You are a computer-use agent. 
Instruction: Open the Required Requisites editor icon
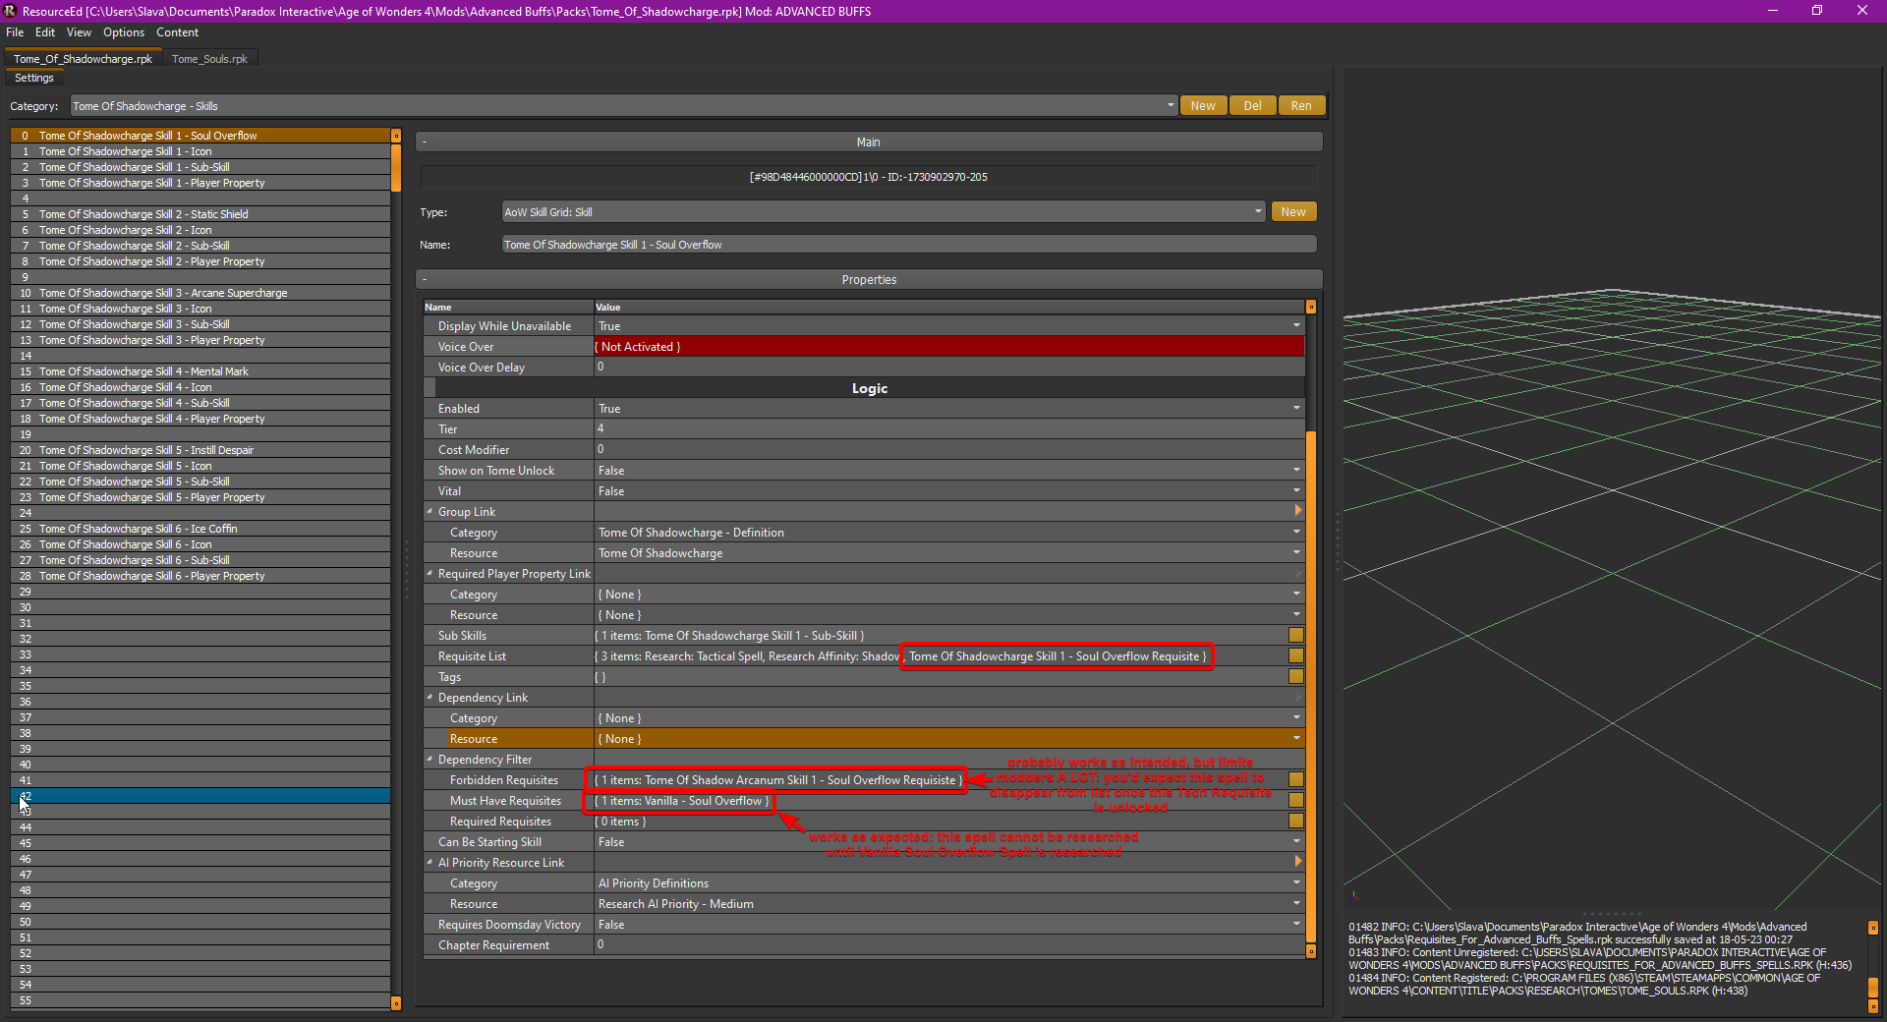(1296, 821)
